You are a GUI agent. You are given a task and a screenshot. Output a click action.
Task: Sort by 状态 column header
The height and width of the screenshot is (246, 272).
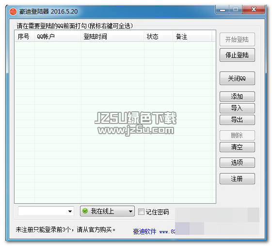pyautogui.click(x=159, y=36)
